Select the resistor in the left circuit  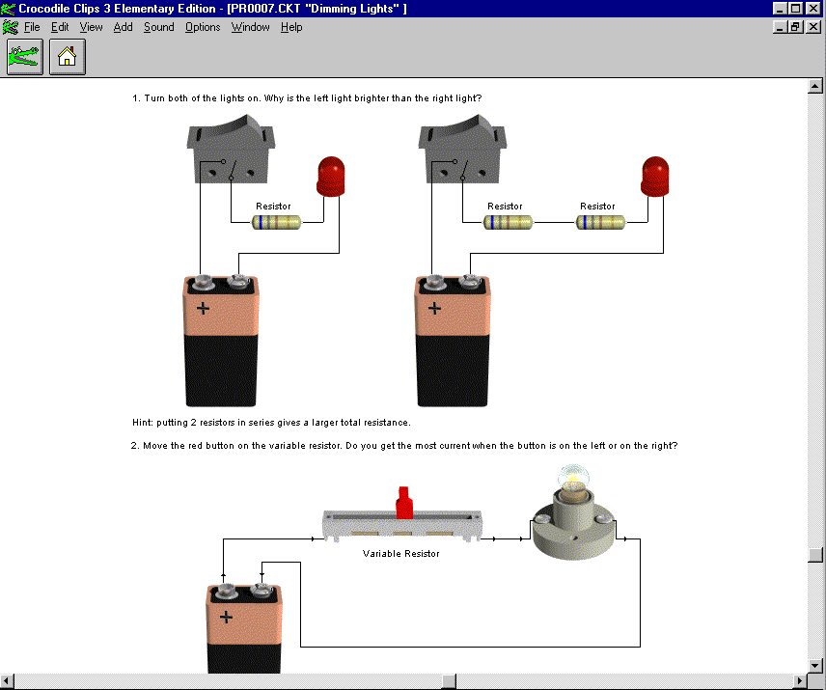pos(277,222)
